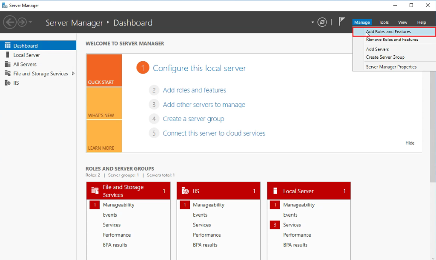The height and width of the screenshot is (260, 436).
Task: Click the back navigation arrow
Action: pyautogui.click(x=10, y=22)
